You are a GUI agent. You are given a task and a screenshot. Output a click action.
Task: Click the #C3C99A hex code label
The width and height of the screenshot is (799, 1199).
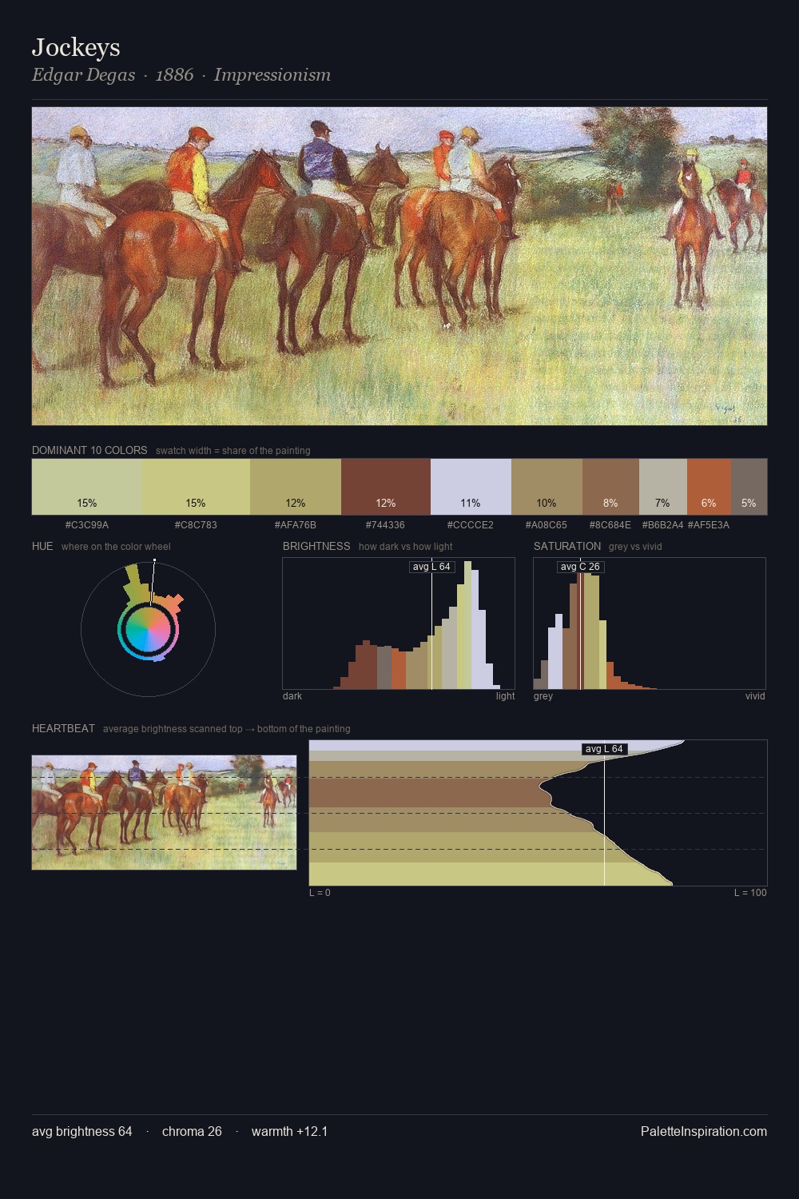[x=87, y=525]
